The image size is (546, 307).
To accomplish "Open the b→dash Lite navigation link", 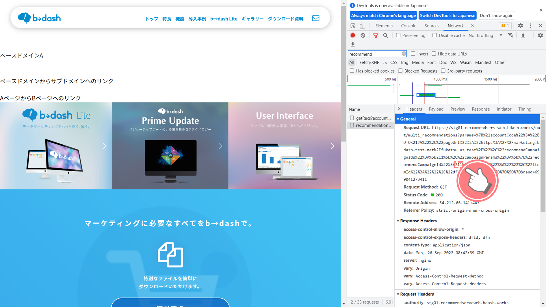I will pos(224,19).
